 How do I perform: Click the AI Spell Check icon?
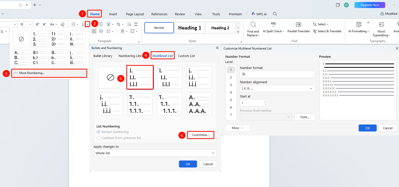pyautogui.click(x=273, y=24)
